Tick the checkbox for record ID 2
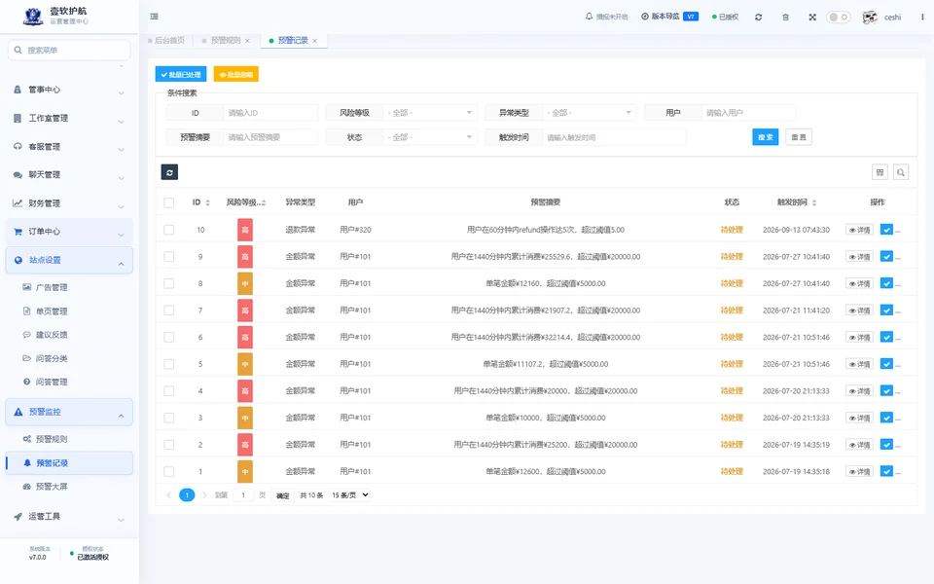The height and width of the screenshot is (584, 934). point(169,445)
